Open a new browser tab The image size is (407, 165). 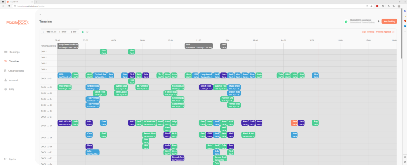36,2
